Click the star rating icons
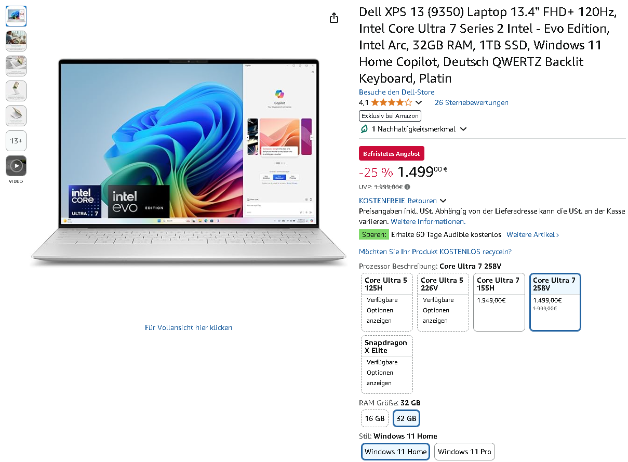Screen dimensions: 628x462 click(x=392, y=102)
